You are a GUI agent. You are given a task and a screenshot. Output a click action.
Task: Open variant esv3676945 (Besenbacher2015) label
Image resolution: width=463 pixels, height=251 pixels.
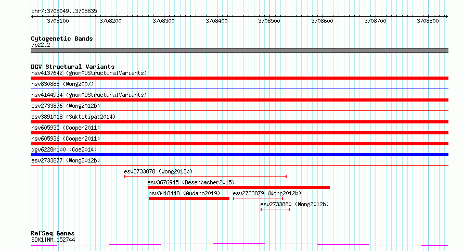point(191,182)
